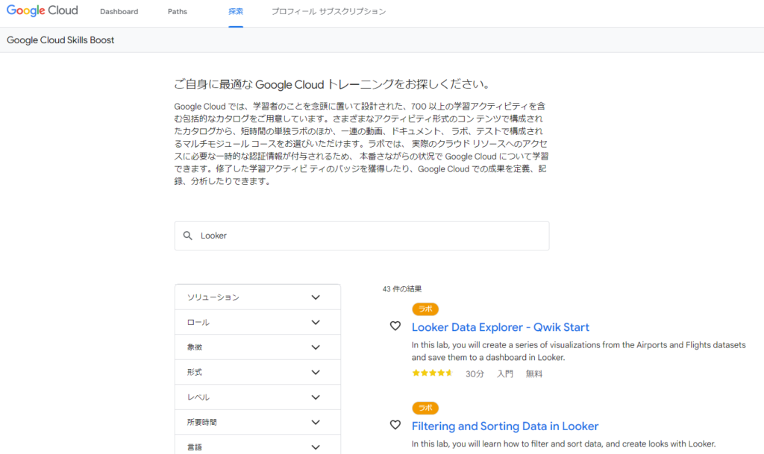The width and height of the screenshot is (764, 454).
Task: Click the Google Cloud logo
Action: [x=43, y=10]
